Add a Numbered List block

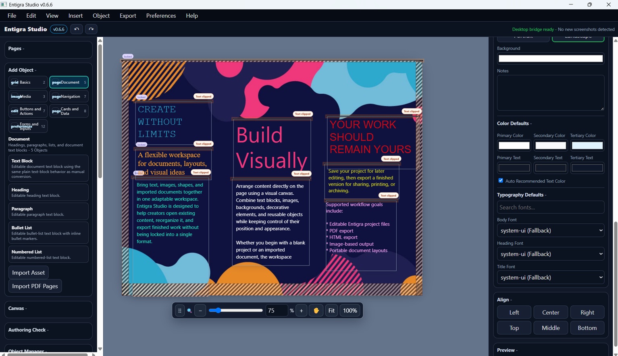[x=48, y=254]
